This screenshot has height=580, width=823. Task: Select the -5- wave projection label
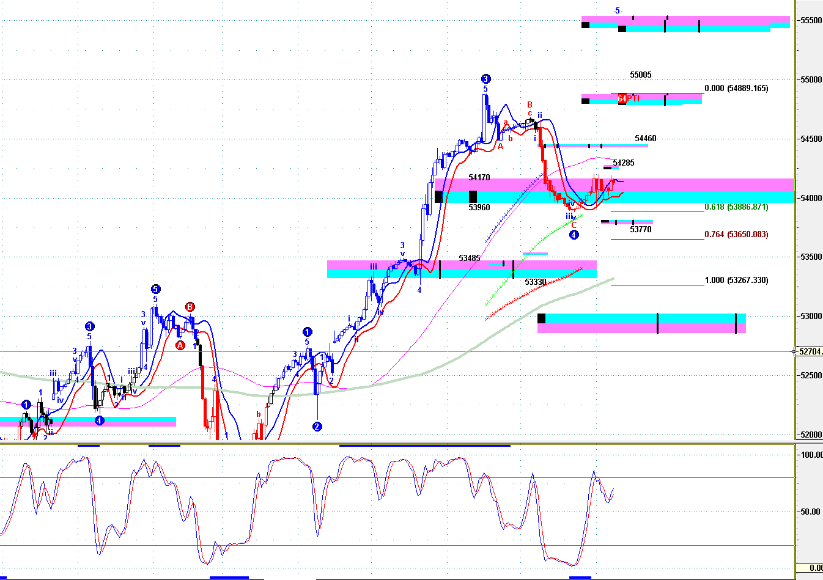(618, 10)
